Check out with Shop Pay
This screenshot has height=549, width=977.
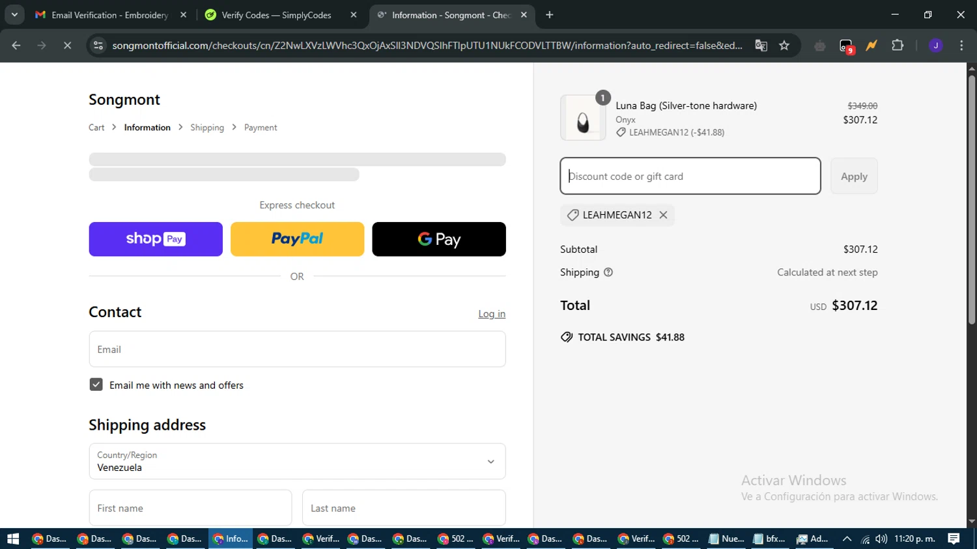[156, 239]
